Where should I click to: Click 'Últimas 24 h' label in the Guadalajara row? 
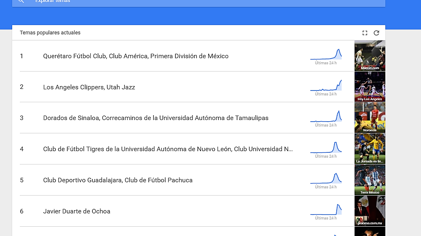click(326, 187)
